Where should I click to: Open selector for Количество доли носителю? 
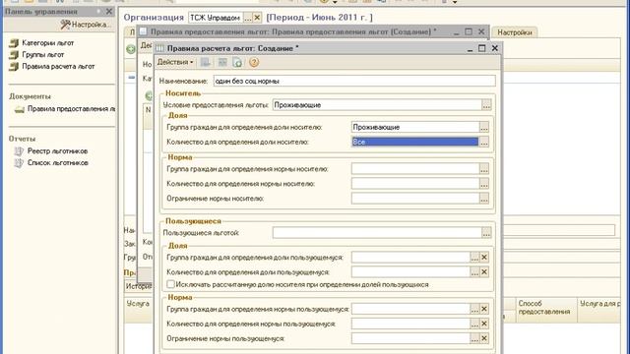point(484,142)
